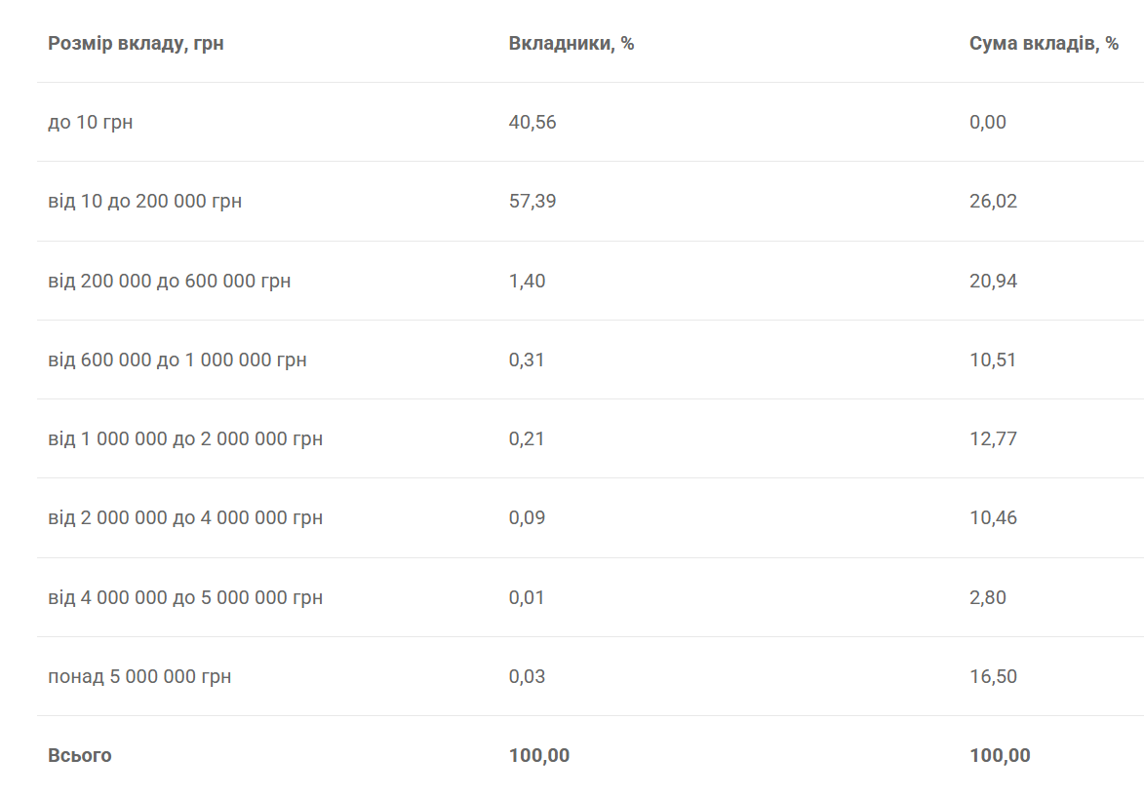The width and height of the screenshot is (1144, 796).
Task: Click 'від 2 000 000 до 4 000 000 грн'
Action: 185,518
